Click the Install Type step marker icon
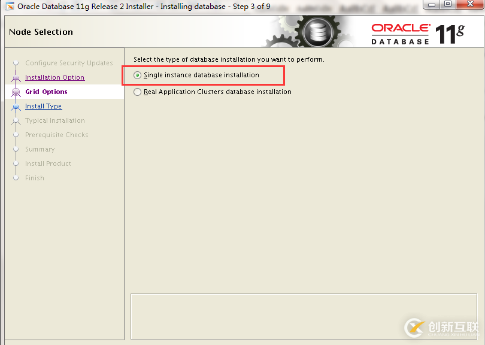The height and width of the screenshot is (345, 485). [16, 107]
